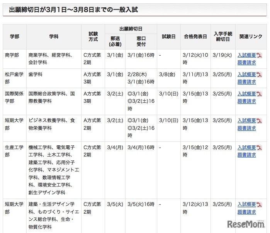Open the PDF icon in the 商学部 row
Image resolution: width=270 pixels, height=233 pixels.
click(259, 55)
